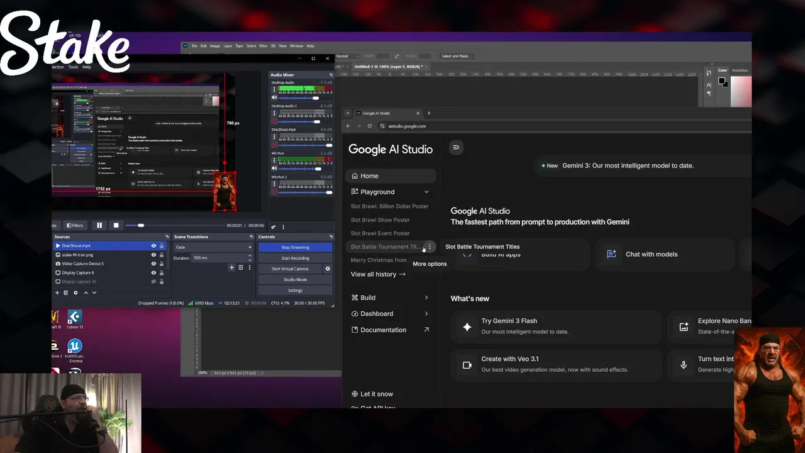Delete scene transition with trash icon
The height and width of the screenshot is (453, 805).
[x=240, y=267]
